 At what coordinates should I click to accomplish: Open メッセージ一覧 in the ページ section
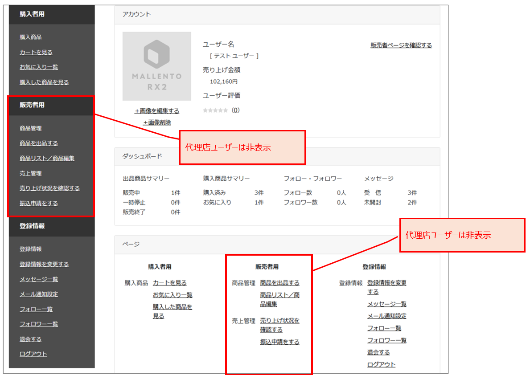tap(386, 304)
